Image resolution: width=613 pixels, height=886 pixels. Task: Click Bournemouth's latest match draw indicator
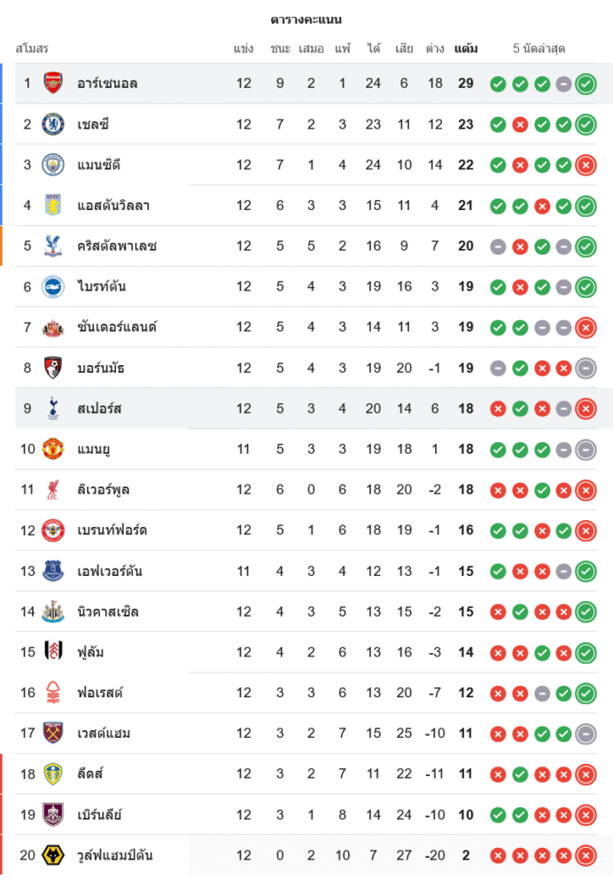585,369
